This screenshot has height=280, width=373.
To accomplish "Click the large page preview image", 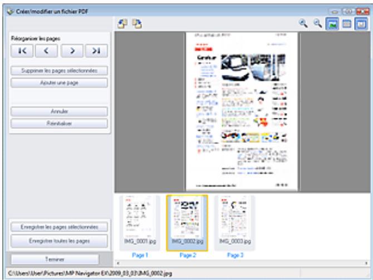I will (x=242, y=112).
